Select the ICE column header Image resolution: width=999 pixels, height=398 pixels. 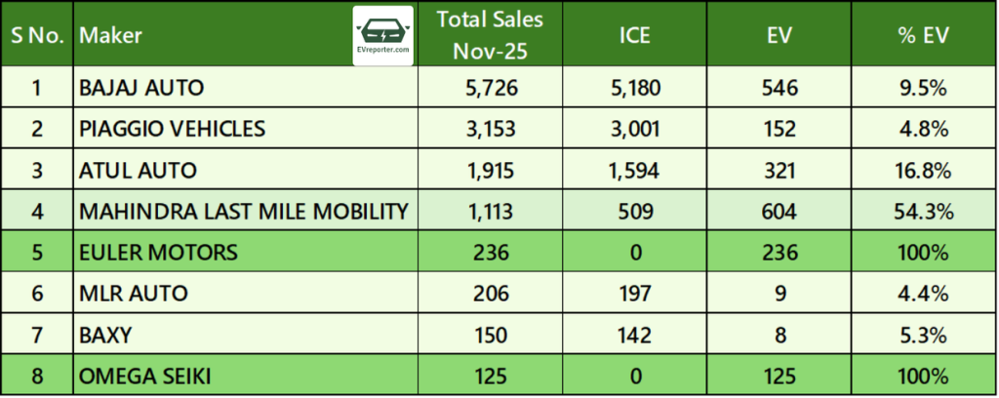click(634, 35)
